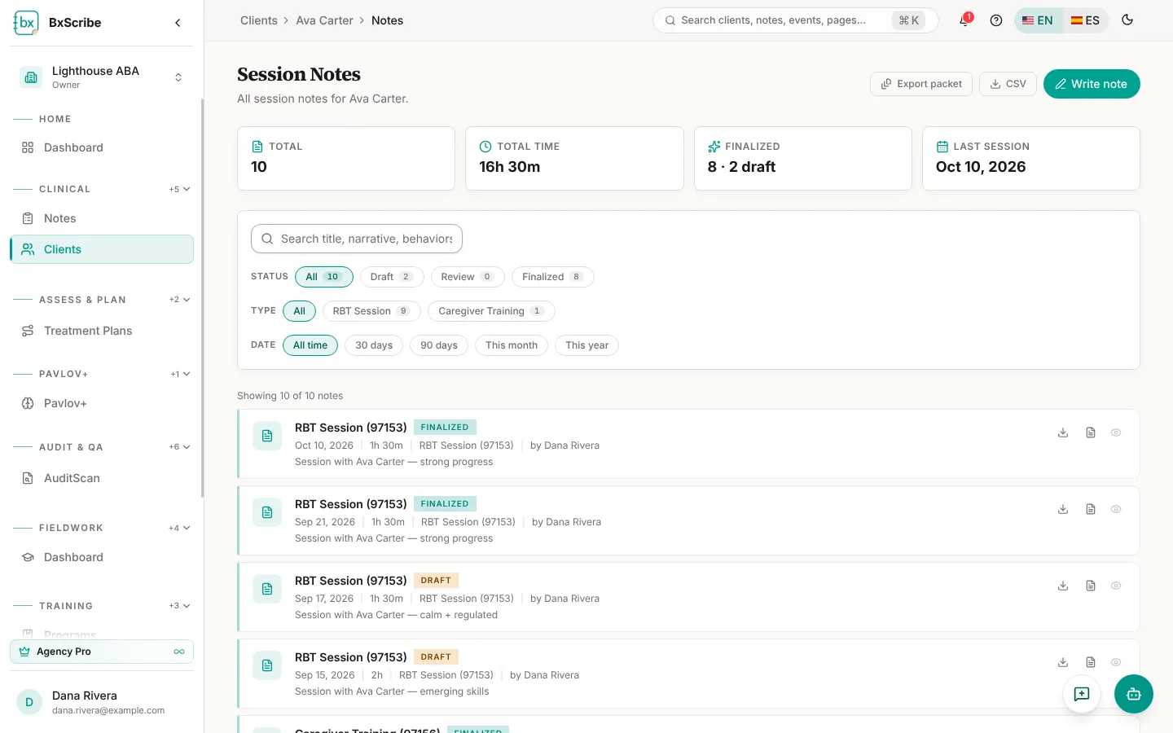
Task: Open Notes in the sidebar
Action: [x=102, y=218]
